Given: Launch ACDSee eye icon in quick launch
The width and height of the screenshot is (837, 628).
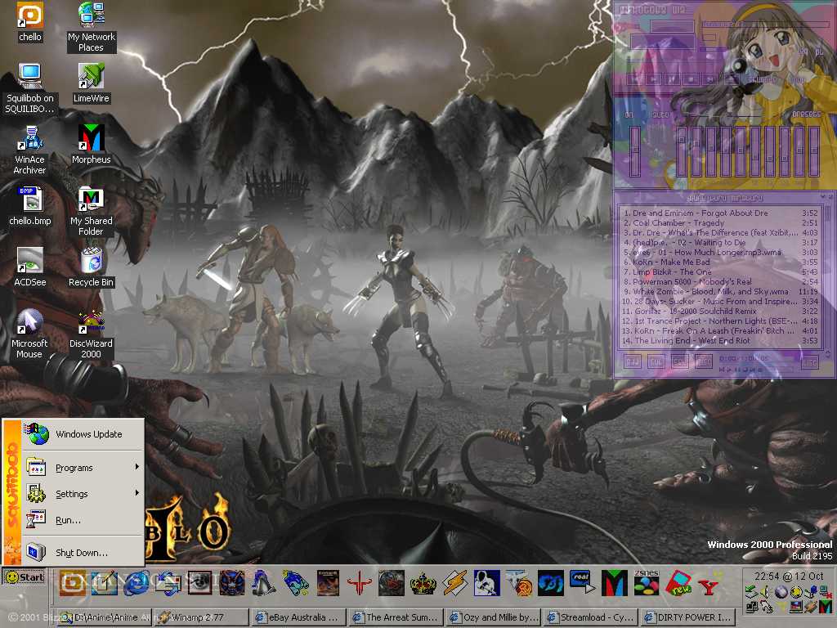Looking at the screenshot, I should [200, 582].
